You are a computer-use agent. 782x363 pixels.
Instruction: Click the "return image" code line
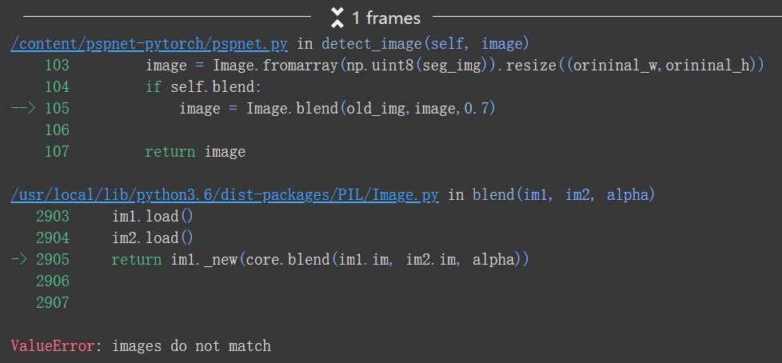click(195, 151)
